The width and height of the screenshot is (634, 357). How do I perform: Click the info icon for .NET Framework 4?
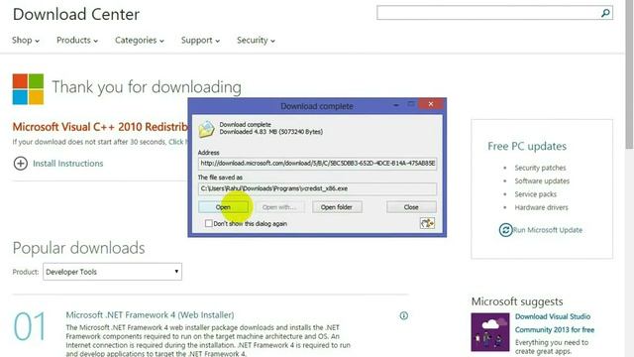coord(403,315)
